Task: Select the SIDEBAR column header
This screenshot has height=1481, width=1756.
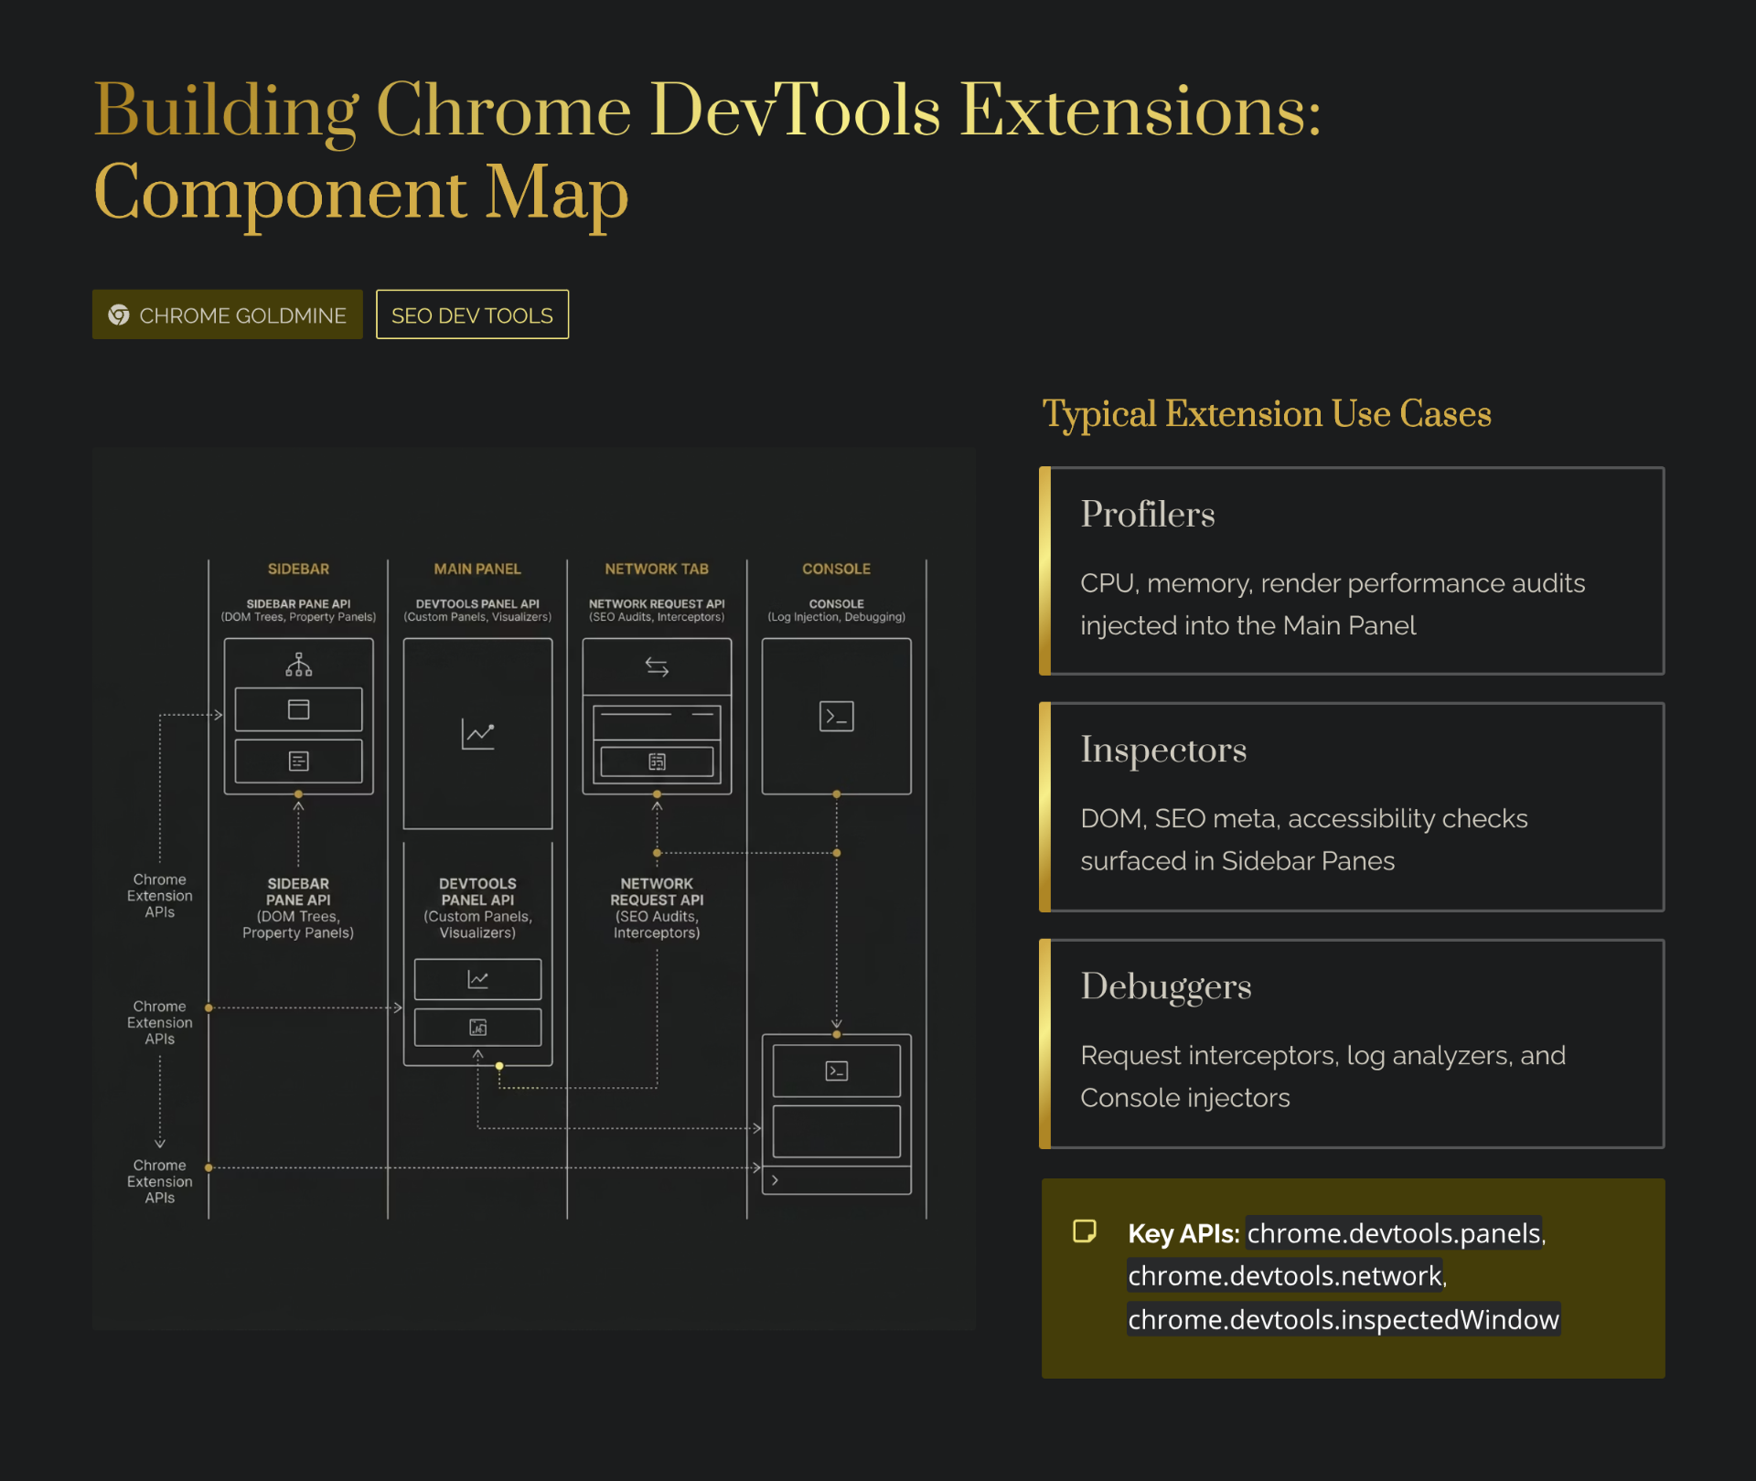Action: point(298,569)
